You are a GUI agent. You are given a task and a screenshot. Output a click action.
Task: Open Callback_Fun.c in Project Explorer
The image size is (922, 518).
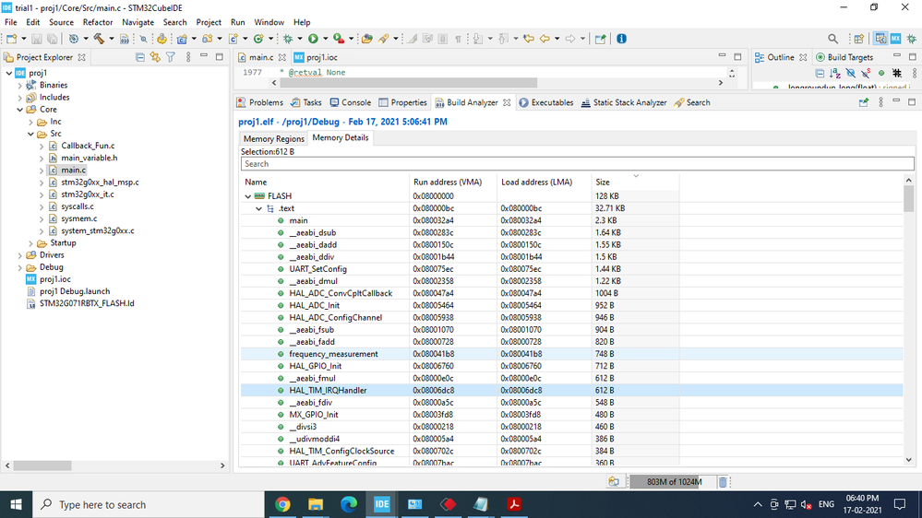88,146
